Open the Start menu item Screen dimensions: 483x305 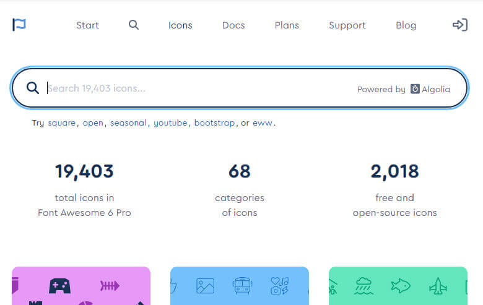(87, 25)
